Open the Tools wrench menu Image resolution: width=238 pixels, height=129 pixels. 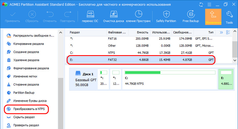tap(229, 17)
